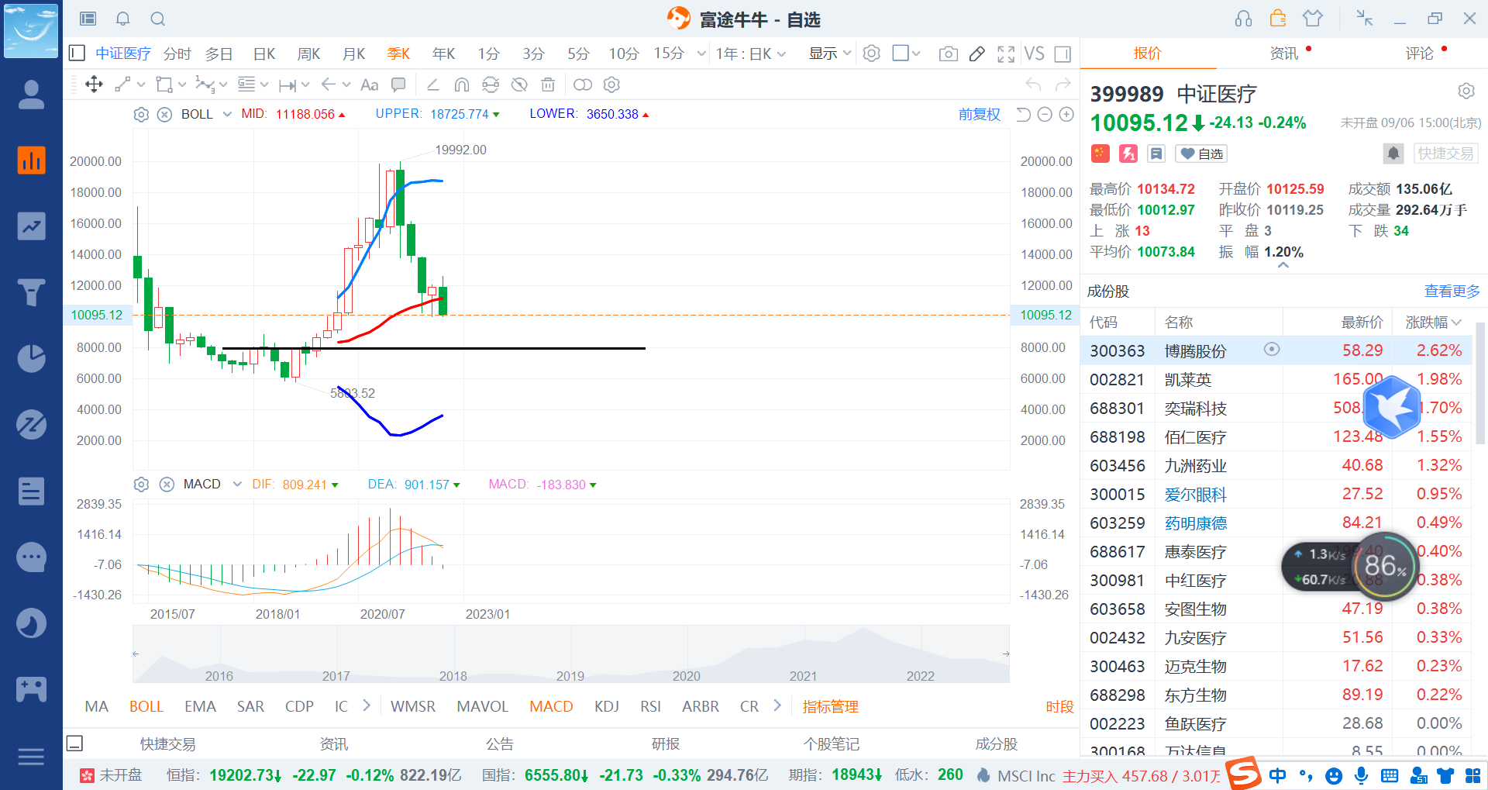This screenshot has width=1488, height=790.
Task: Open the 显示 display dropdown
Action: [830, 53]
